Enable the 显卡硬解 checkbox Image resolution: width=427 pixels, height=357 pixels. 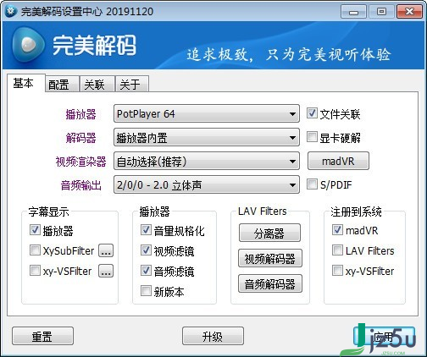tap(312, 137)
